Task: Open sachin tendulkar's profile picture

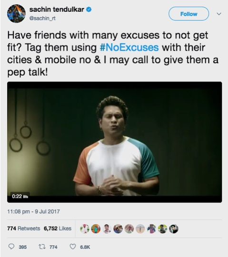Action: [16, 14]
